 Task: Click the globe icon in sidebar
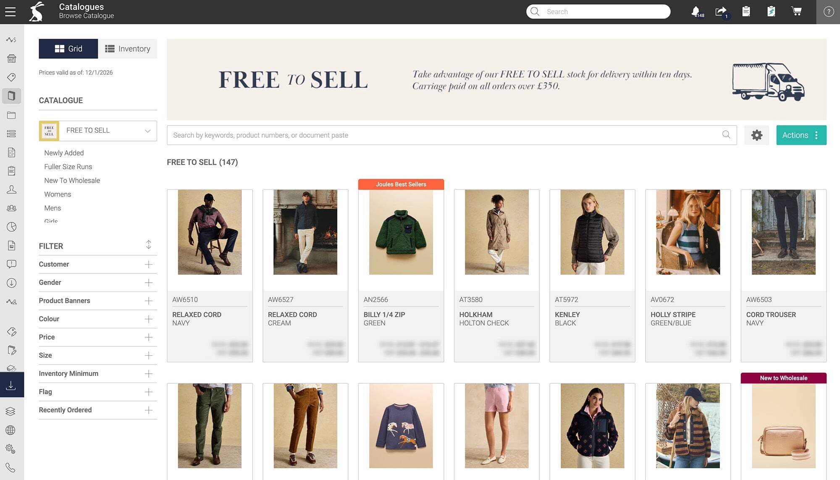11,430
